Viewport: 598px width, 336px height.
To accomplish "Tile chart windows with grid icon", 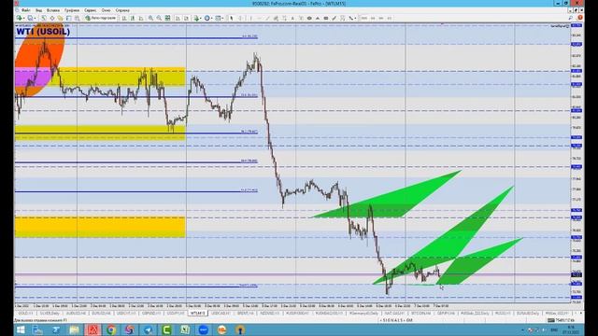I will 167,18.
